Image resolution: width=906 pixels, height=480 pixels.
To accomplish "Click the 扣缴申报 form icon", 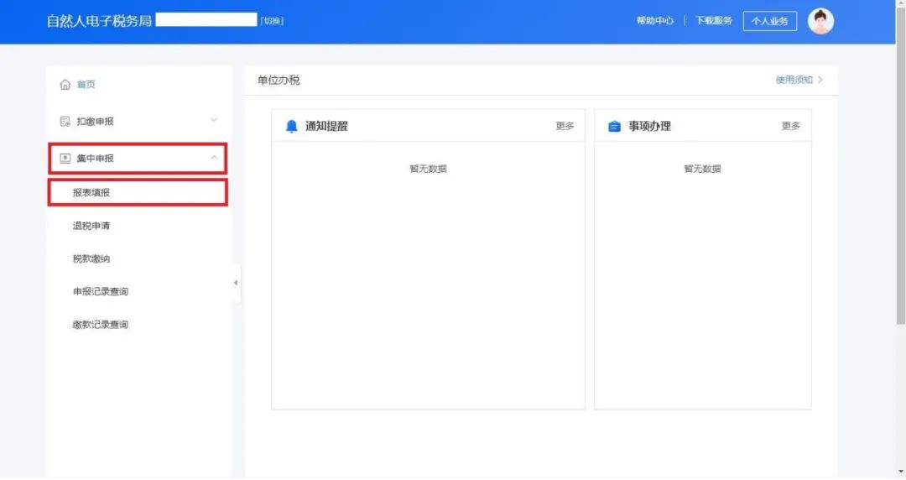I will point(65,122).
